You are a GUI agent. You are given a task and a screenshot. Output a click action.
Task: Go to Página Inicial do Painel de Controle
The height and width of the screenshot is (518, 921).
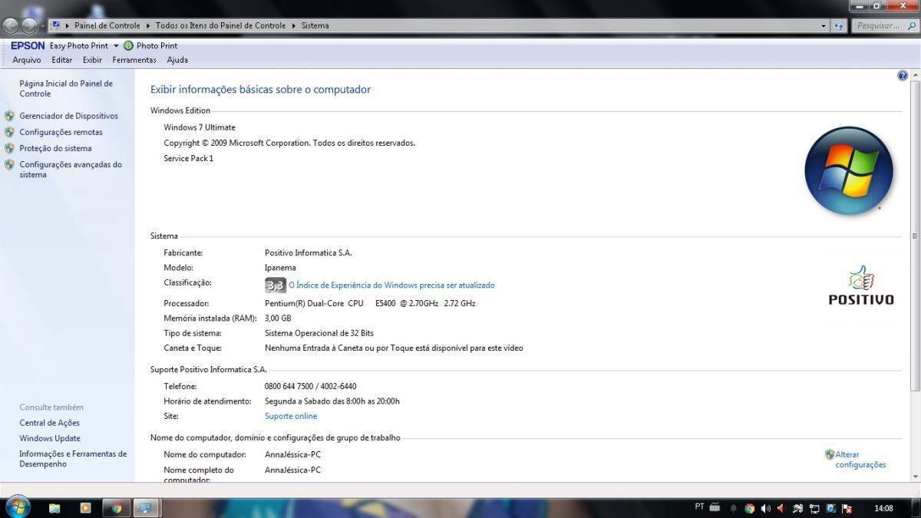66,88
